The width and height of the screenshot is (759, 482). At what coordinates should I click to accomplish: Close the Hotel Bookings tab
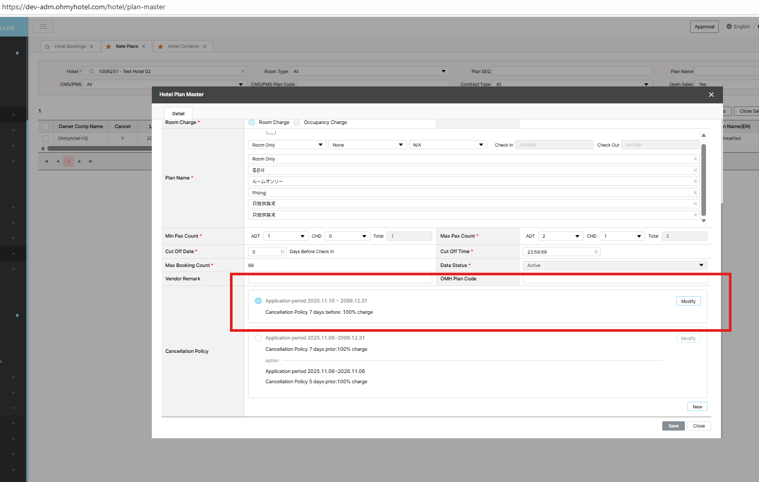(92, 47)
